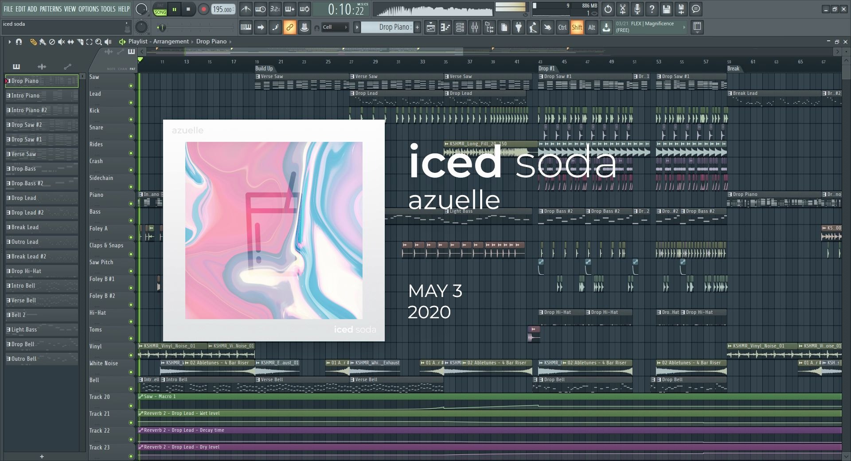Select the paint brush tool
Viewport: 851px width, 461px height.
(43, 42)
